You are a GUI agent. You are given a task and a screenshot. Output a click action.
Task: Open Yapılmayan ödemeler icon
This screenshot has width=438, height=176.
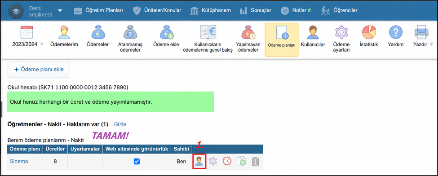click(248, 32)
